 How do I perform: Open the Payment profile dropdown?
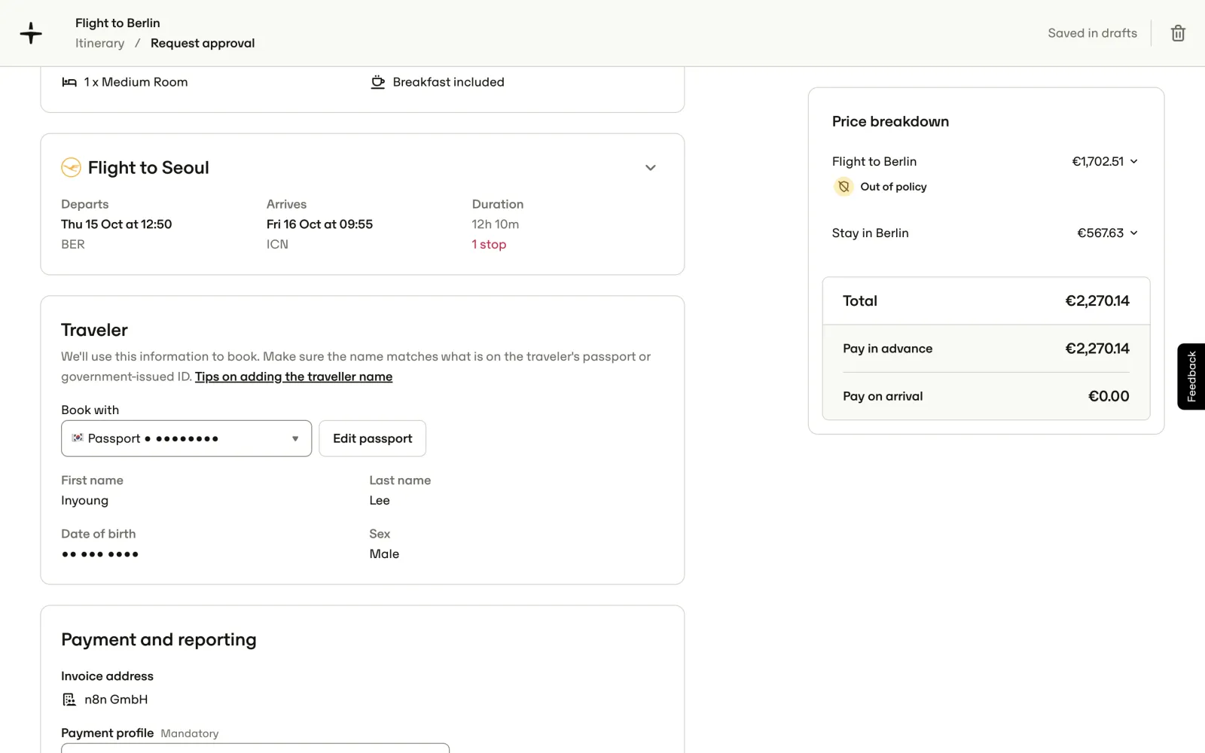pyautogui.click(x=255, y=748)
